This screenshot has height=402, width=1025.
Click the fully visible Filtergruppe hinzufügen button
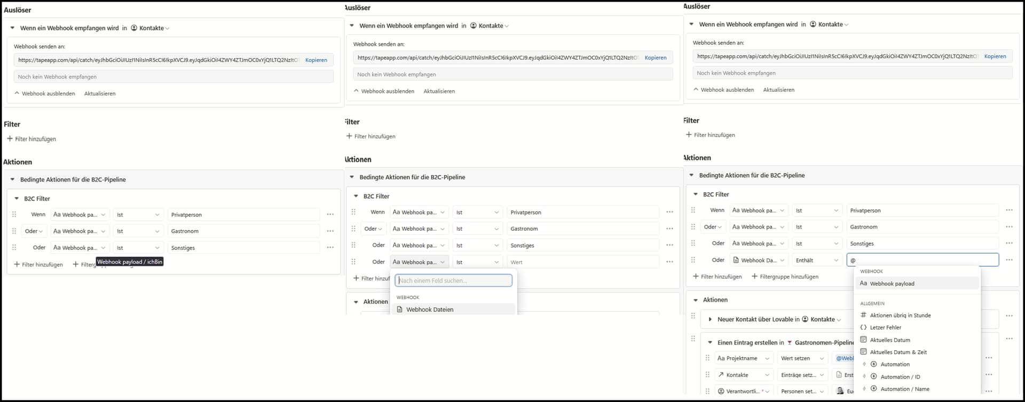(x=785, y=277)
